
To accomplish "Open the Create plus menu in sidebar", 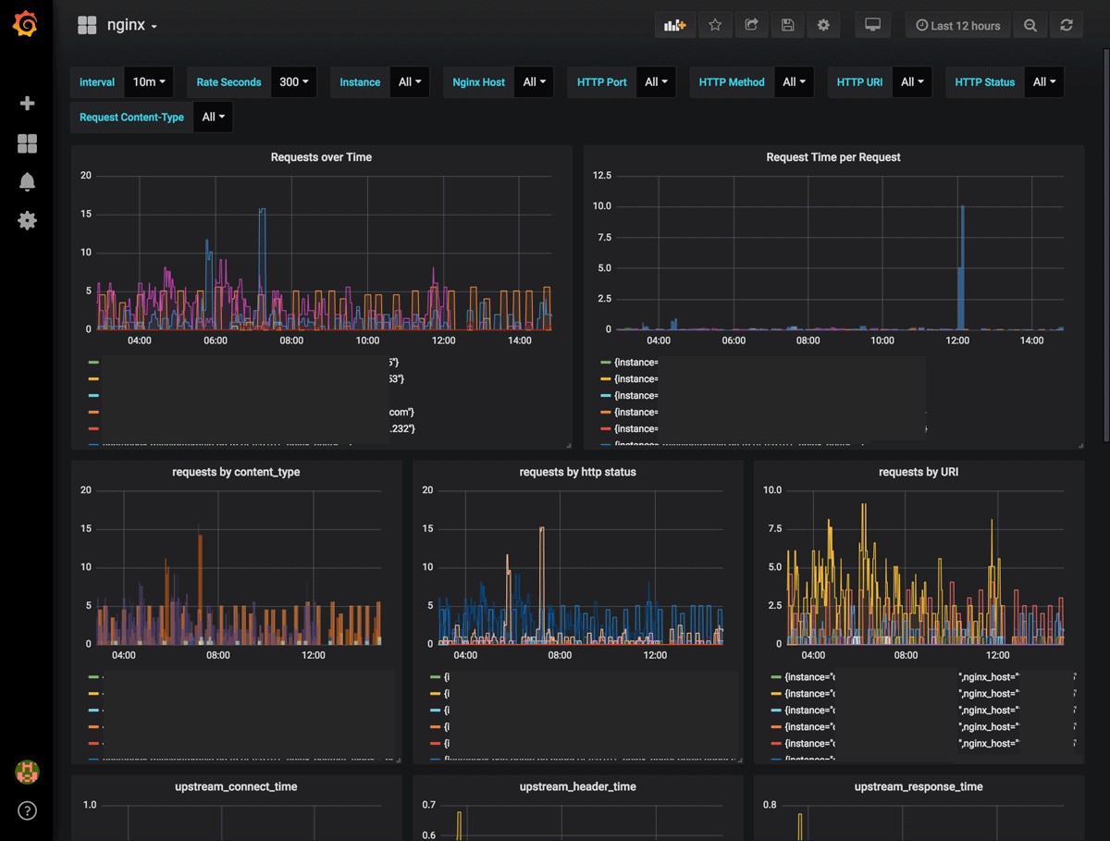I will tap(27, 104).
